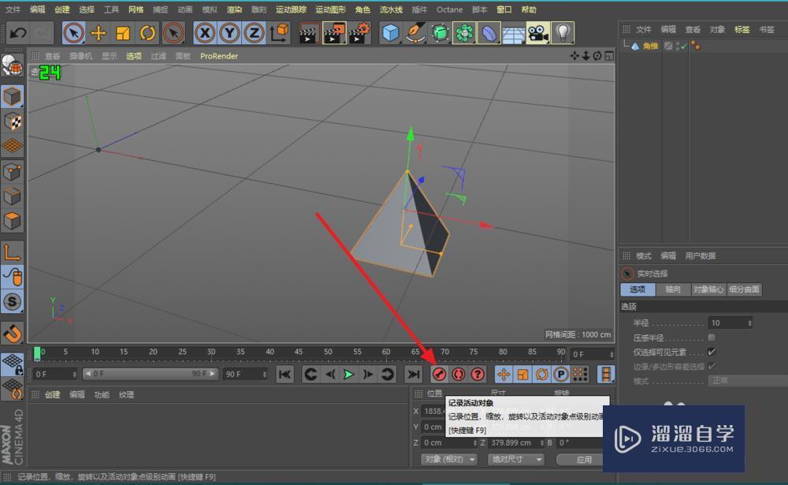Toggle Autokeying red button
This screenshot has width=788, height=485.
[458, 375]
